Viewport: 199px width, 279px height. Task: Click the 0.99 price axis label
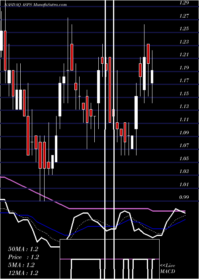click(184, 197)
